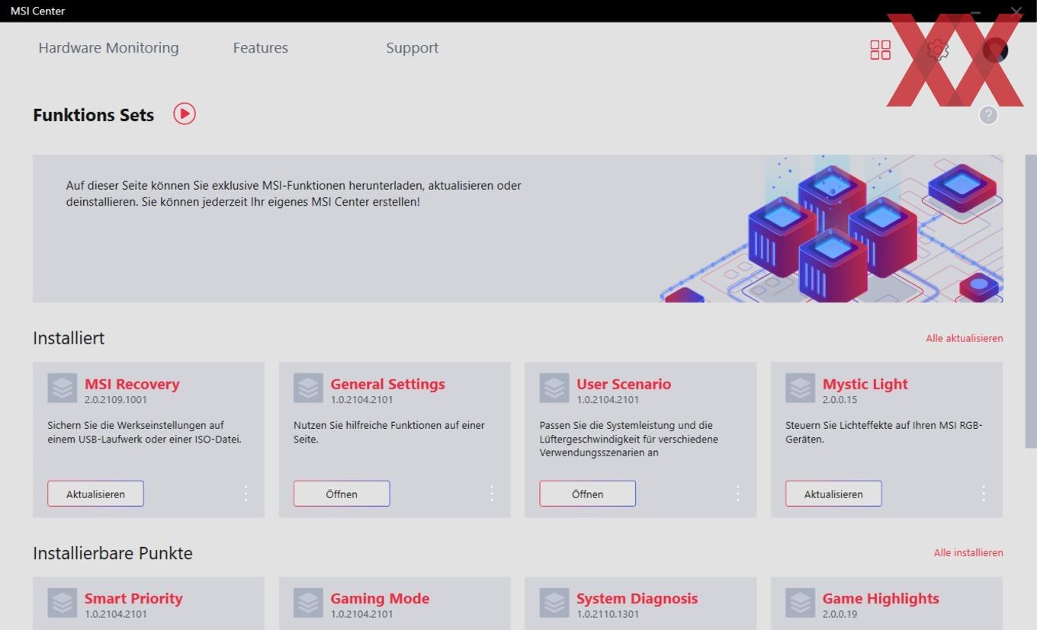Open MSI Recovery more options menu
1037x630 pixels.
[x=246, y=494]
